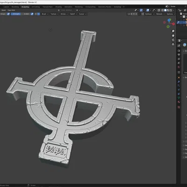Open the Mask menu
Viewport: 187px width, 187px height.
[x=3, y=10]
